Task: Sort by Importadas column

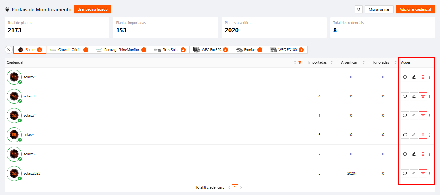Action: click(331, 62)
